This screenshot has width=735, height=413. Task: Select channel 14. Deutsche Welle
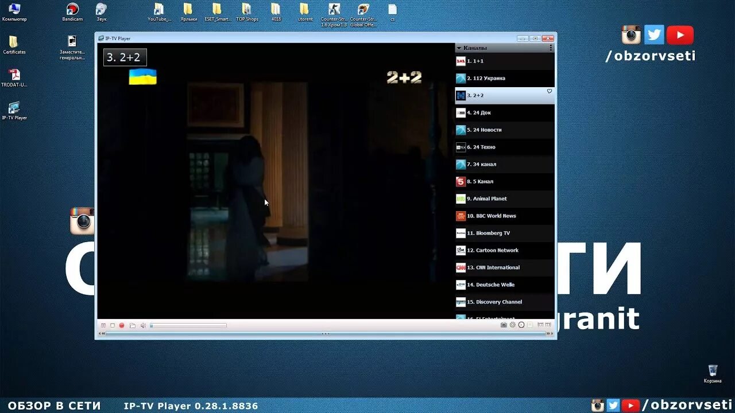point(505,285)
